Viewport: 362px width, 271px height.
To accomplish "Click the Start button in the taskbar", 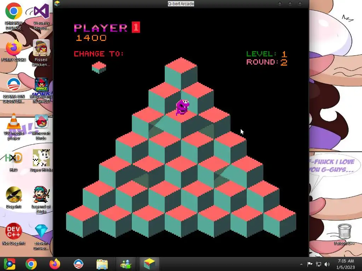I will 10,264.
